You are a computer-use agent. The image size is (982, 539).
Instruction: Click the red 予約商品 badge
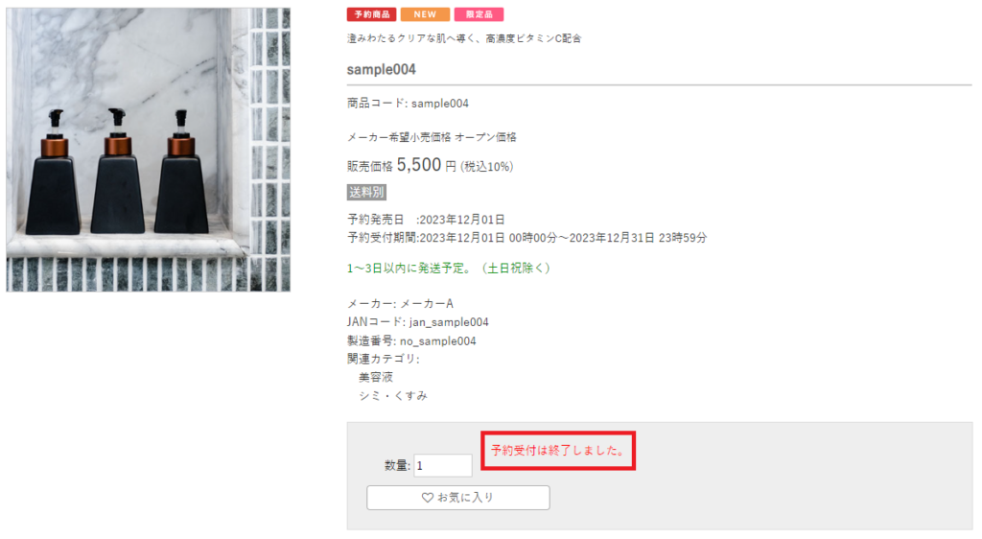(371, 14)
